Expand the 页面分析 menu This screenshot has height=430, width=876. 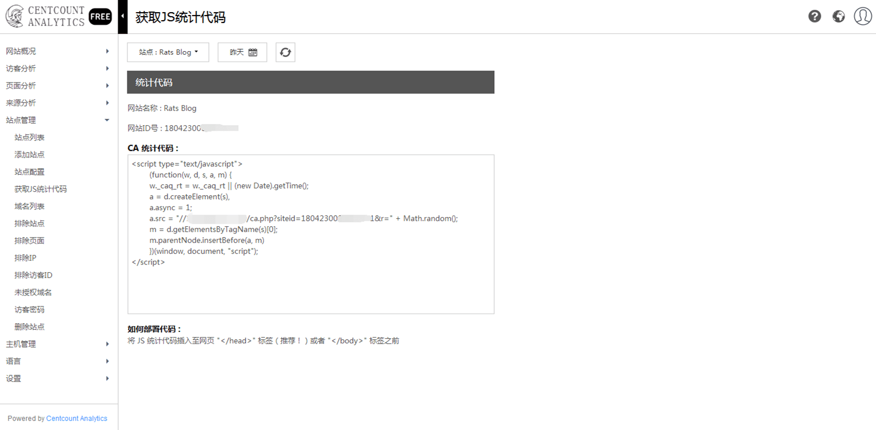[59, 86]
